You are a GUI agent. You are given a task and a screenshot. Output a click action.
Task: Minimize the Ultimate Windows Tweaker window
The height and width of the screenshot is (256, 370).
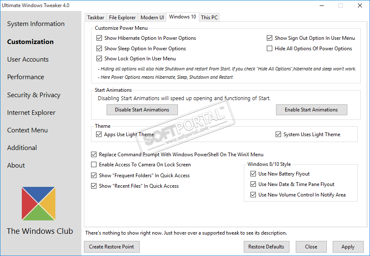pyautogui.click(x=321, y=5)
